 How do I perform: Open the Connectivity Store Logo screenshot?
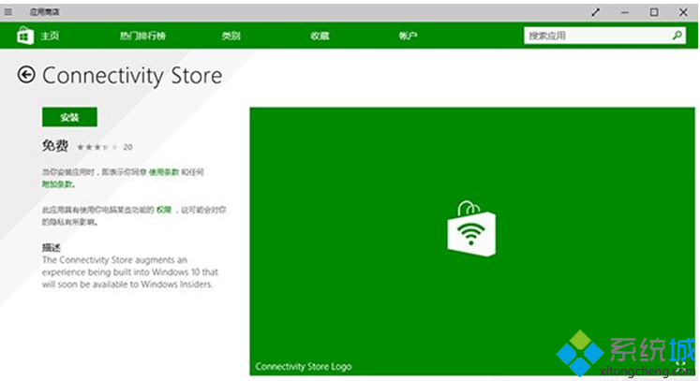pyautogui.click(x=472, y=241)
